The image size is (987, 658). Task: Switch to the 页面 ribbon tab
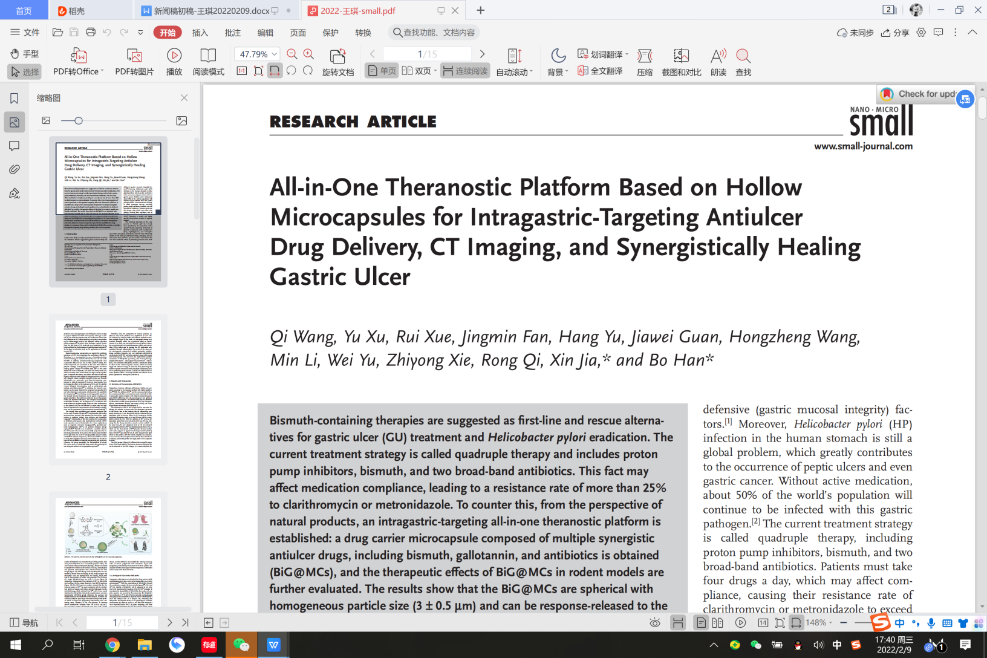[298, 33]
